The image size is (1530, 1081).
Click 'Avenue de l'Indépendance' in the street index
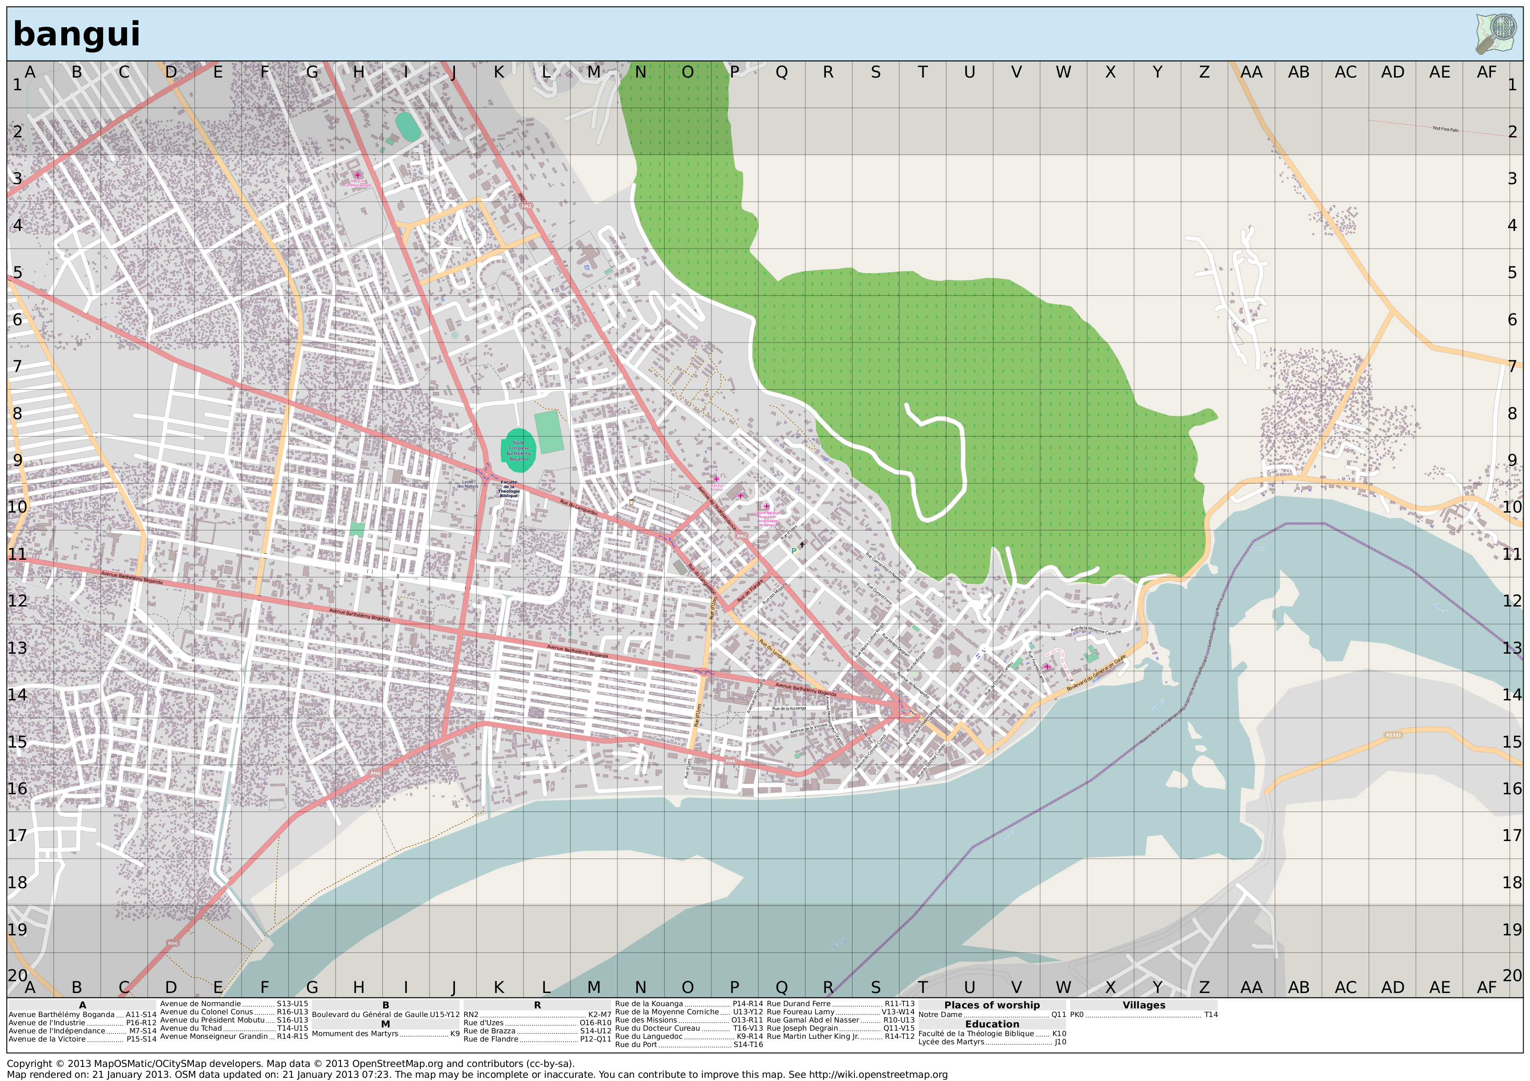tap(57, 1031)
